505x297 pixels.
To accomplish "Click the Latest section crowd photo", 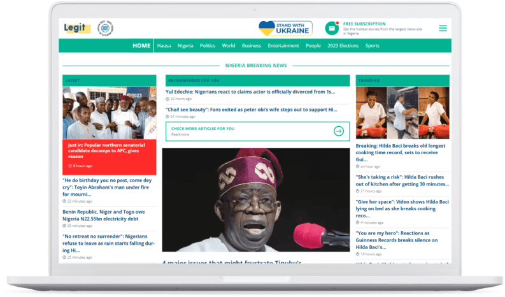I will click(109, 113).
